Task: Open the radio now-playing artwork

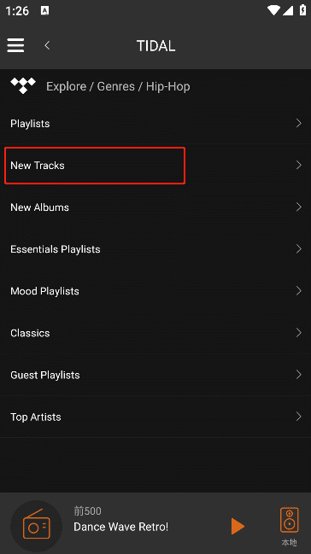Action: click(37, 526)
